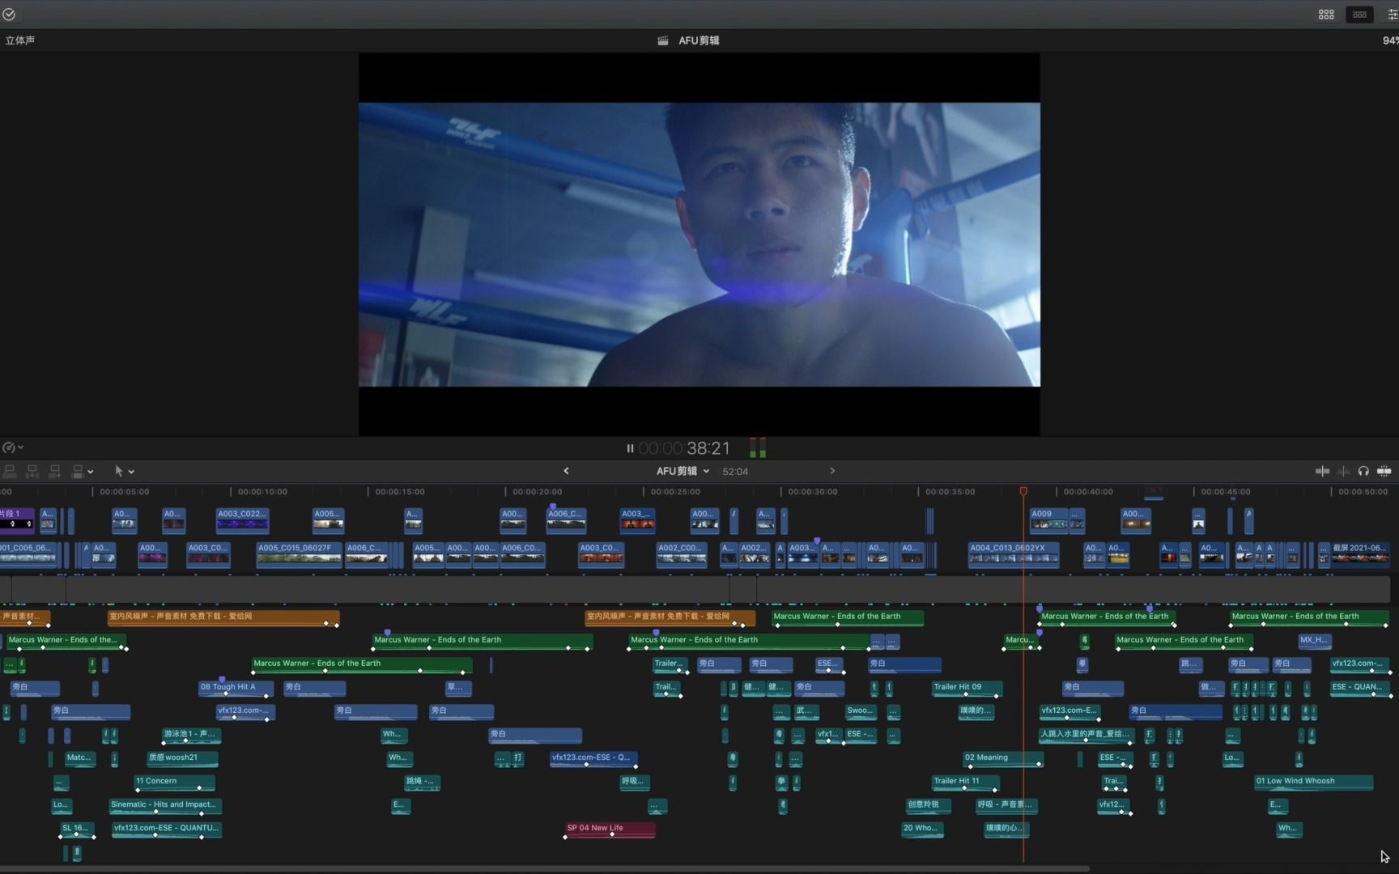Toggle video skimming icon
The image size is (1399, 874).
click(x=1322, y=471)
